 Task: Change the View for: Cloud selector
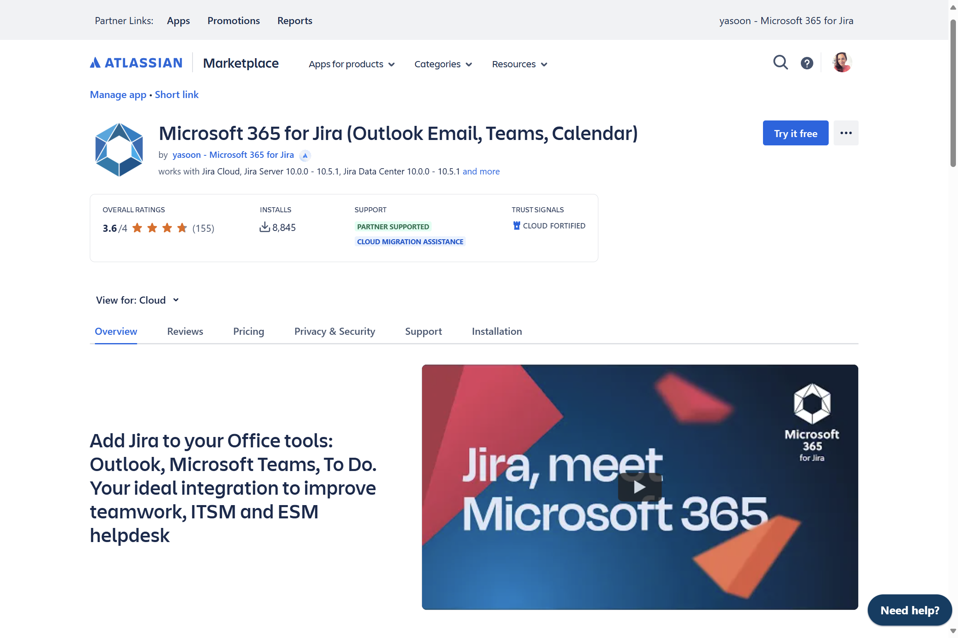(137, 300)
